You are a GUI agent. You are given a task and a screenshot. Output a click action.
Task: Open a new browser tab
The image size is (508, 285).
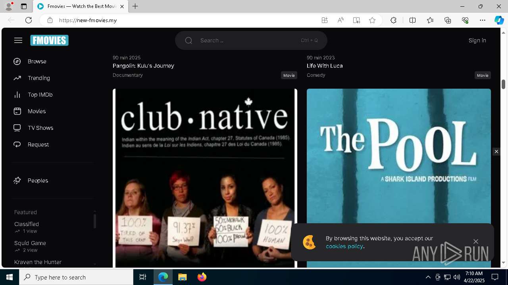point(135,6)
